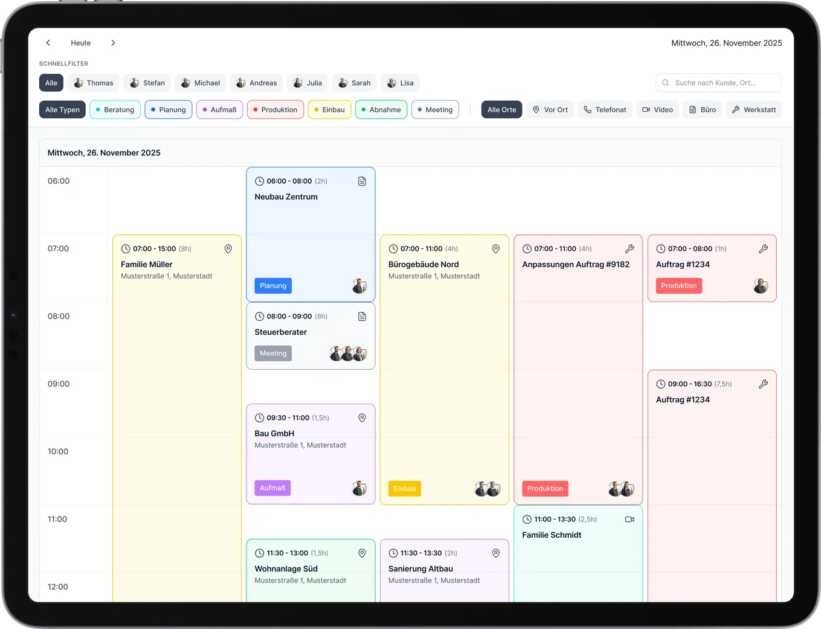Screen dimensions: 821x629
Task: Click the previous day chevron arrow
Action: (48, 43)
